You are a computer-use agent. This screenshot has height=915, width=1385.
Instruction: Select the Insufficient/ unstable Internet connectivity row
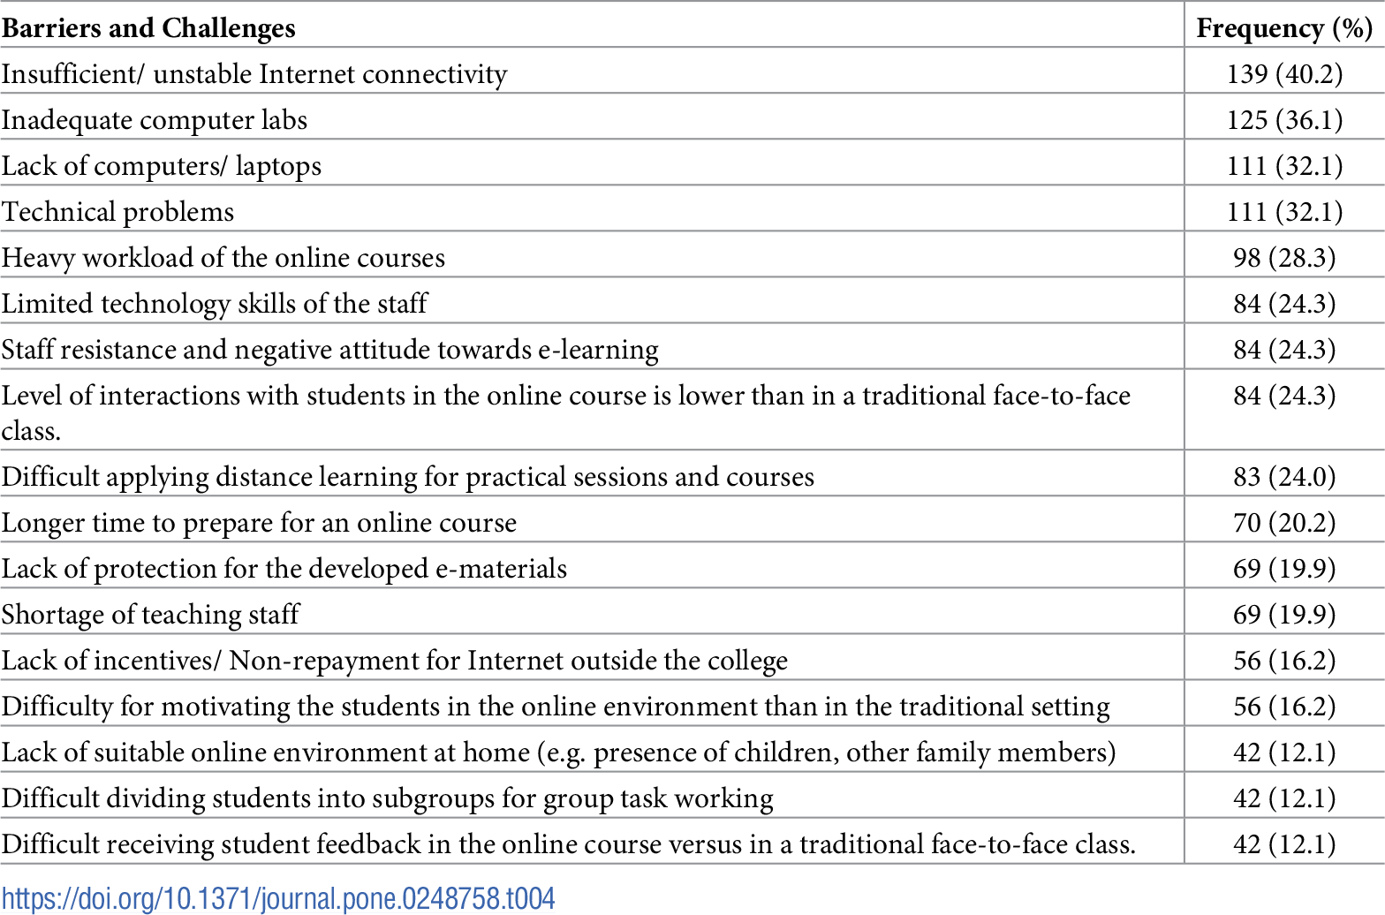[692, 74]
